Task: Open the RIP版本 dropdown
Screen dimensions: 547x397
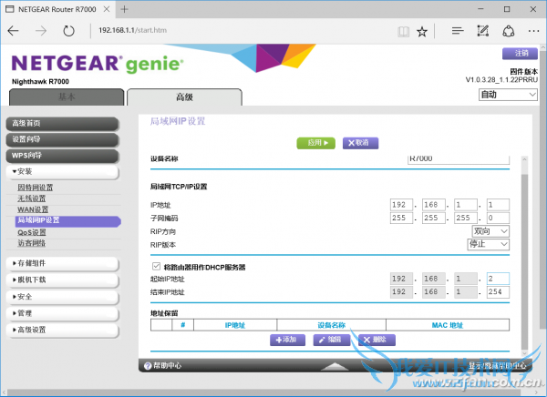Action: [488, 244]
